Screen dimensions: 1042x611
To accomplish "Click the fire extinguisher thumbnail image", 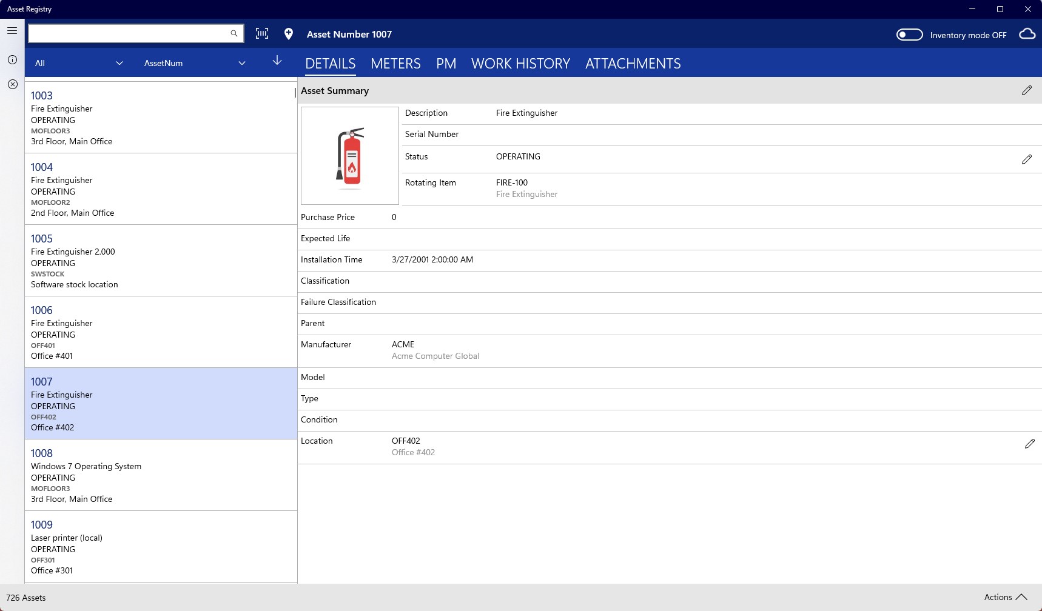I will point(350,156).
